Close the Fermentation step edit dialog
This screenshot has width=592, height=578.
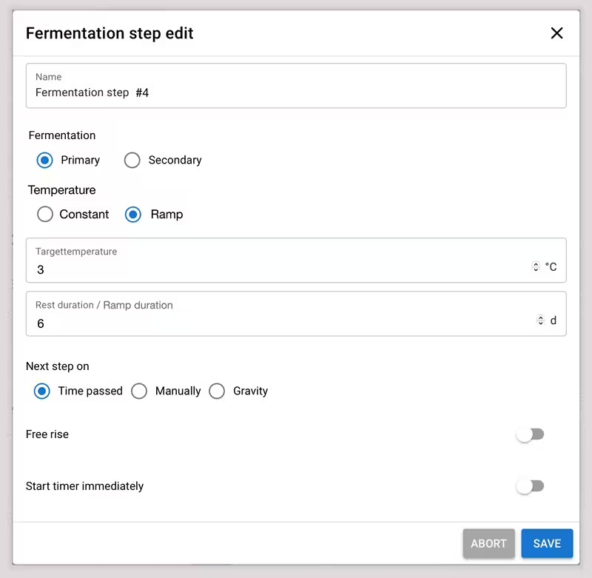[556, 33]
